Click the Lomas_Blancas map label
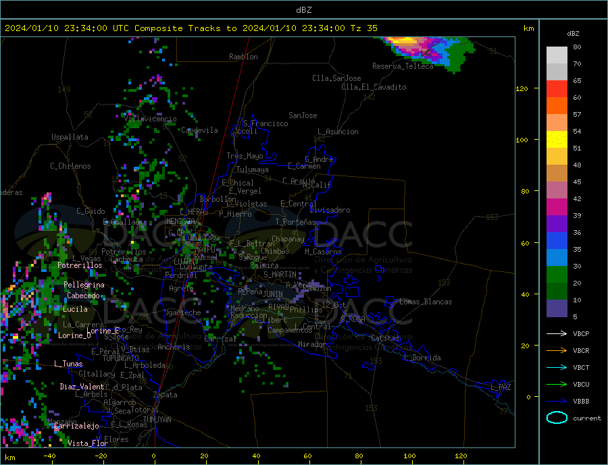Image resolution: width=608 pixels, height=465 pixels. point(426,302)
